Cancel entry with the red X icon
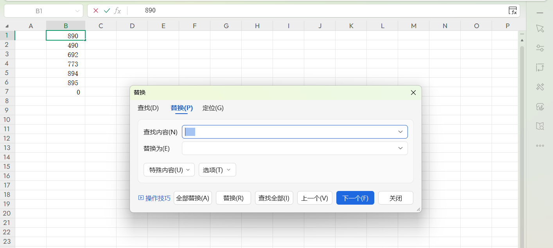The width and height of the screenshot is (553, 248). [96, 11]
